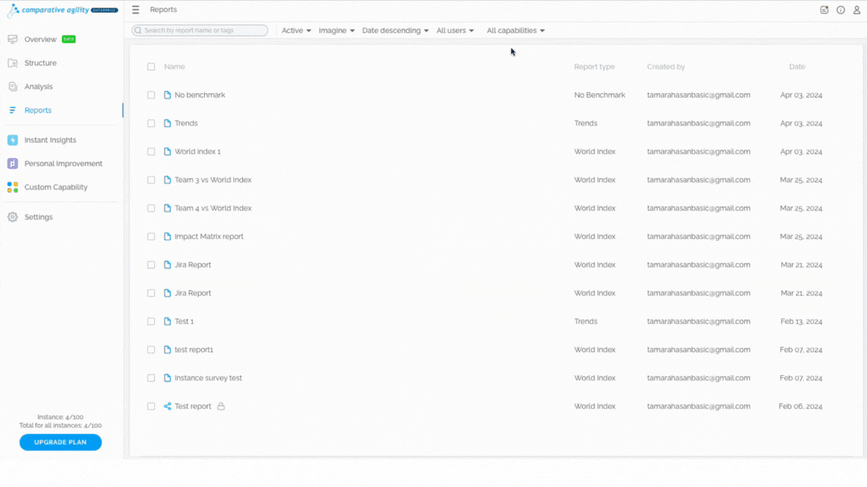Viewport: 867px width, 487px height.
Task: Open the Instance survey test report
Action: pos(208,378)
